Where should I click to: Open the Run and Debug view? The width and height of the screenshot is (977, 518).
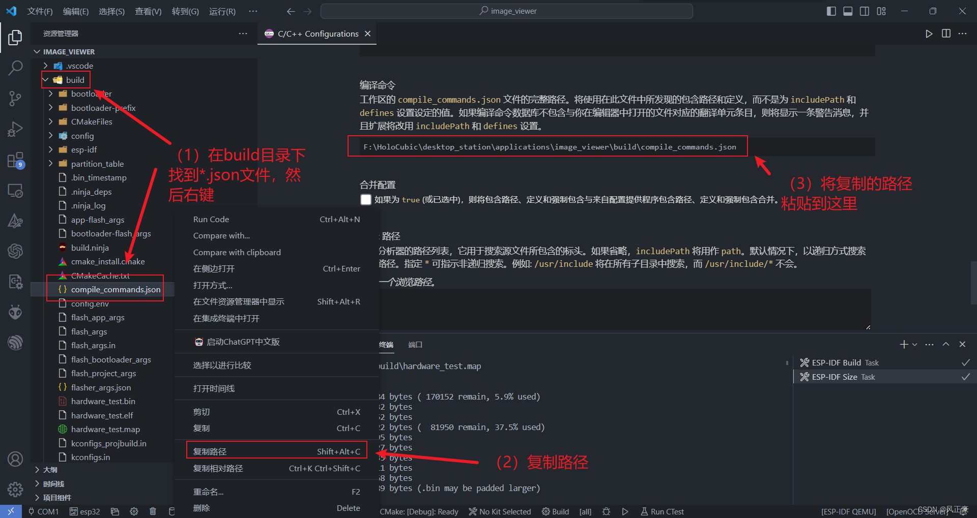tap(15, 129)
